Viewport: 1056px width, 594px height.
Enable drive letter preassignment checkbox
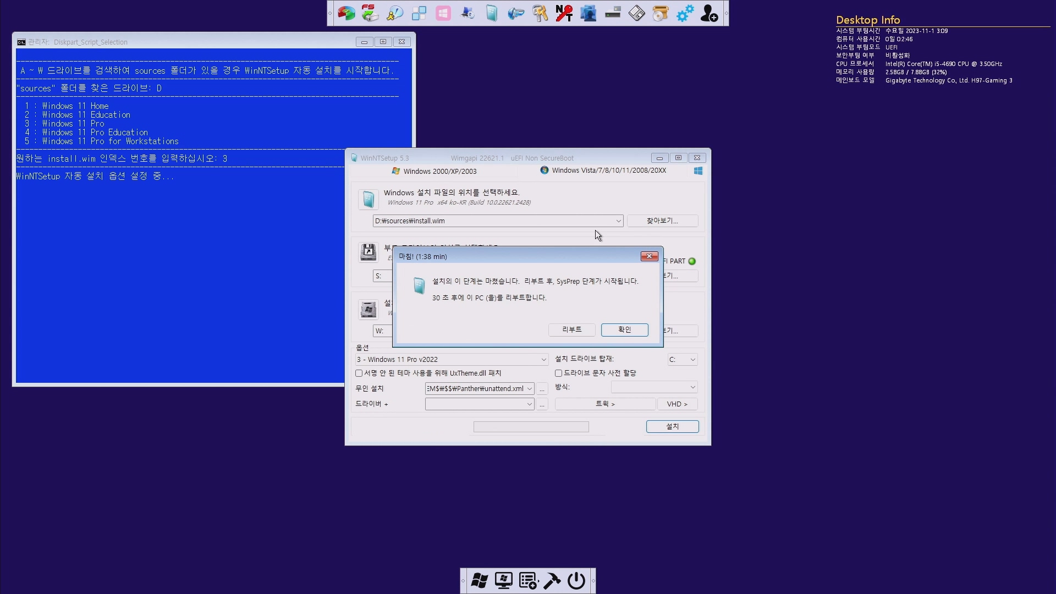click(558, 373)
